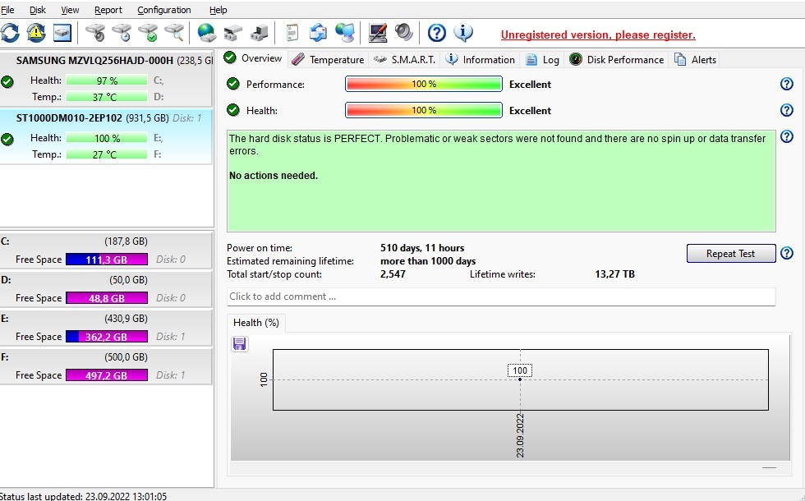Click the notepad report toolbar icon
805x501 pixels.
click(292, 34)
